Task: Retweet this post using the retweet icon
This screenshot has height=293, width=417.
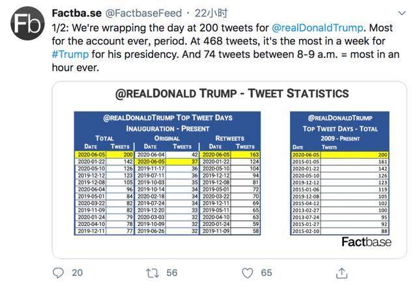Action: point(152,273)
